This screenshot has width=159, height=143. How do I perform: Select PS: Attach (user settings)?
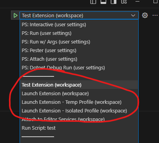click(x=79, y=59)
